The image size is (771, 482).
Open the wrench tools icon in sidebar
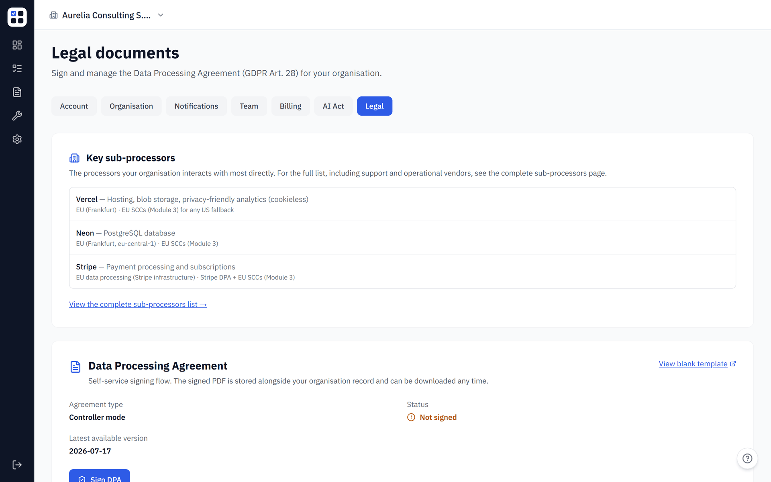tap(17, 116)
